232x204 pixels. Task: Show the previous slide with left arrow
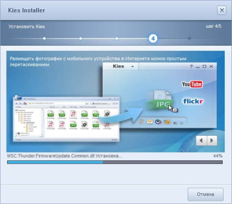click(201, 140)
